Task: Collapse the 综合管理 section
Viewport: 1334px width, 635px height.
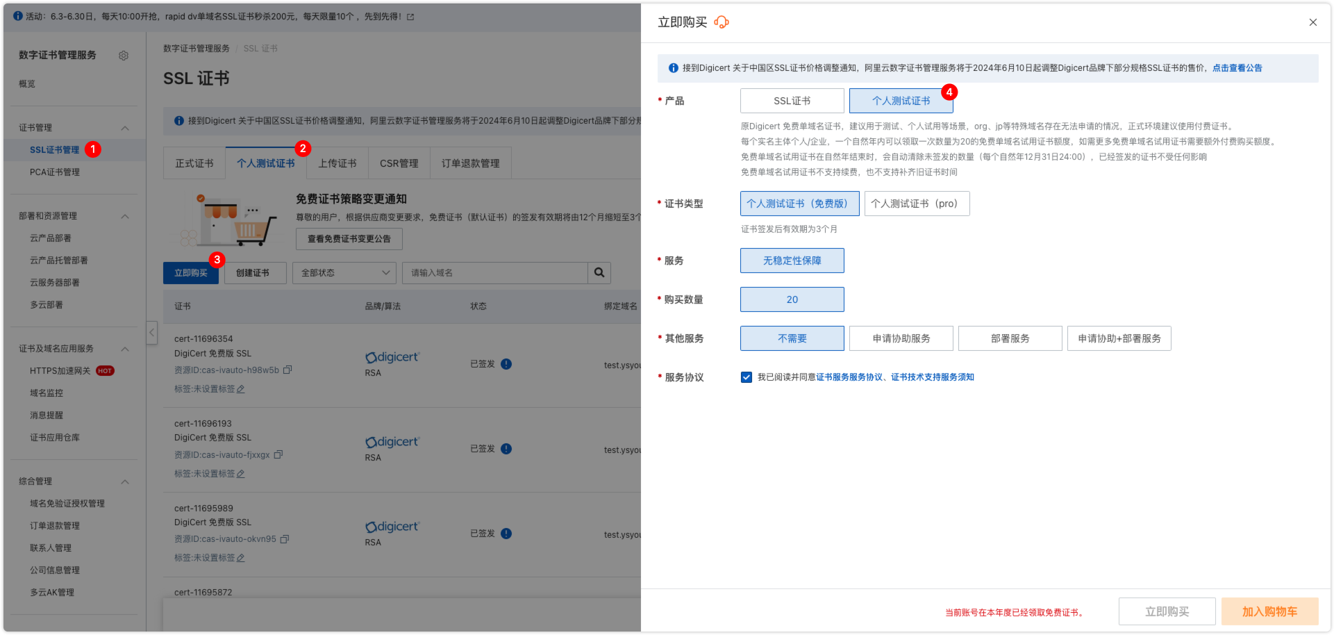Action: pyautogui.click(x=125, y=481)
